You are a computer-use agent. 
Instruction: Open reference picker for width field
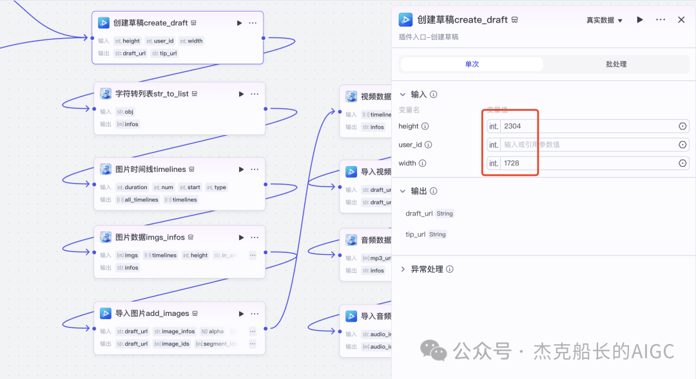(x=682, y=163)
